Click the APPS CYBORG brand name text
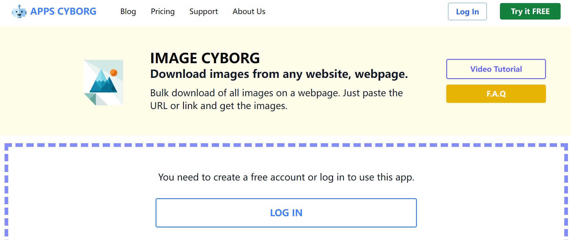Viewport: 571px width, 240px height. pos(63,11)
